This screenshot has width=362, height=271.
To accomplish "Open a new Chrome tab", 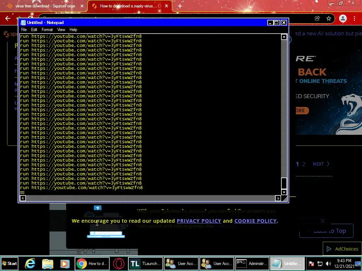I will 180,6.
